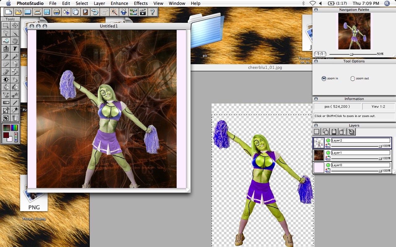Click the clapperboard macro toolbar icon
396x247 pixels.
click(x=143, y=12)
